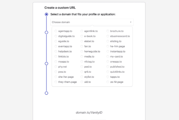
Task: Click the second step circle on stepper
Action: pos(46,32)
